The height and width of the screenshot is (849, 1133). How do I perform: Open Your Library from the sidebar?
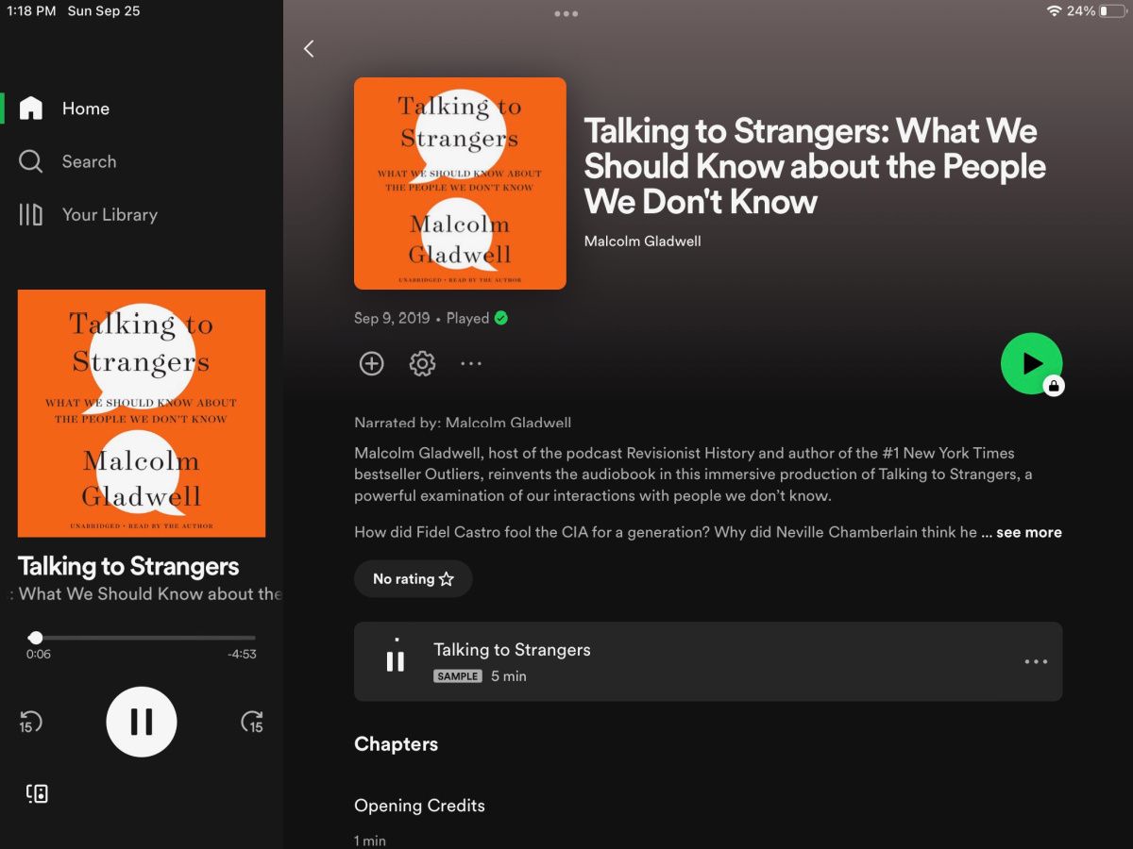coord(110,214)
